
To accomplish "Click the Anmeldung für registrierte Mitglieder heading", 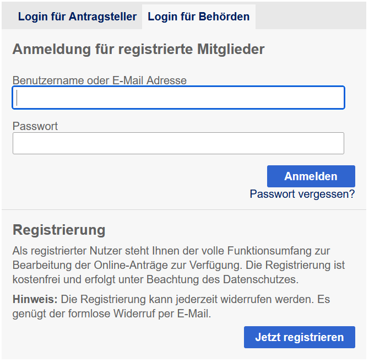I will pyautogui.click(x=138, y=49).
